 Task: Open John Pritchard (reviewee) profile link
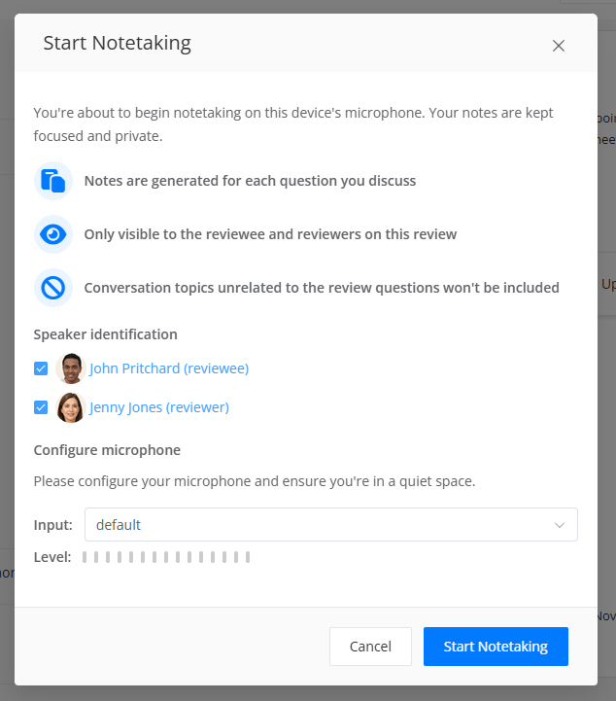[x=169, y=368]
